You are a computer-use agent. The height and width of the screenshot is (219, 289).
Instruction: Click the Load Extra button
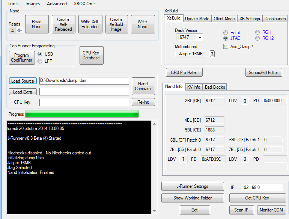[23, 92]
